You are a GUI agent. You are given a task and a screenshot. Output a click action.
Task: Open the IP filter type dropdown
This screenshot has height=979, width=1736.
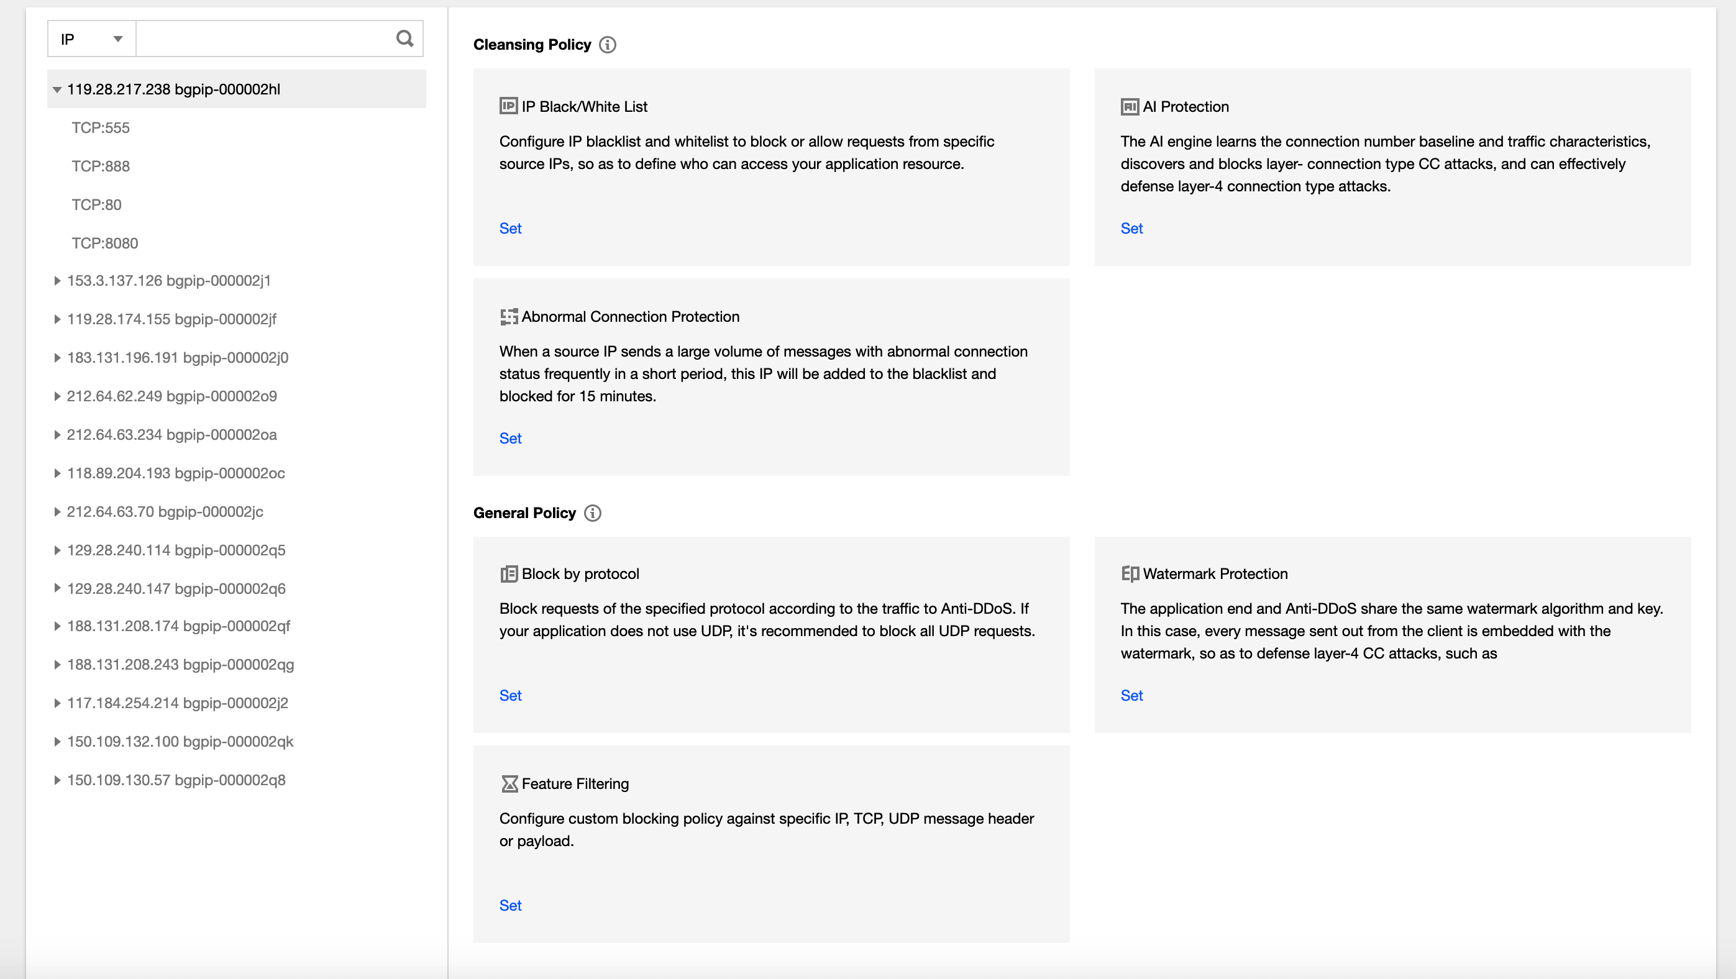tap(92, 39)
